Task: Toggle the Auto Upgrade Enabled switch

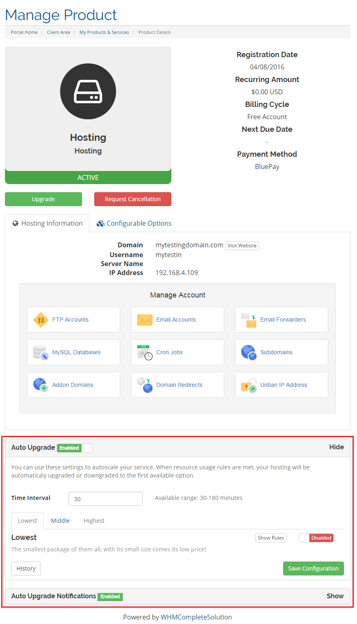Action: coord(74,448)
